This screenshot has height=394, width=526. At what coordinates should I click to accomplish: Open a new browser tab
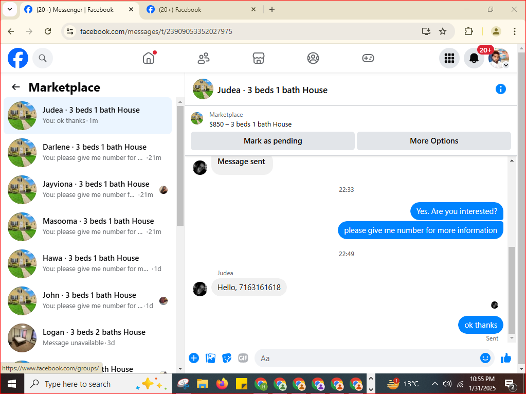[272, 9]
